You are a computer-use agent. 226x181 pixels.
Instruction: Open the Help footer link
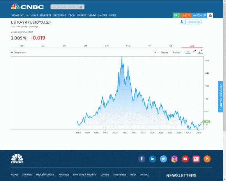pyautogui.click(x=133, y=174)
